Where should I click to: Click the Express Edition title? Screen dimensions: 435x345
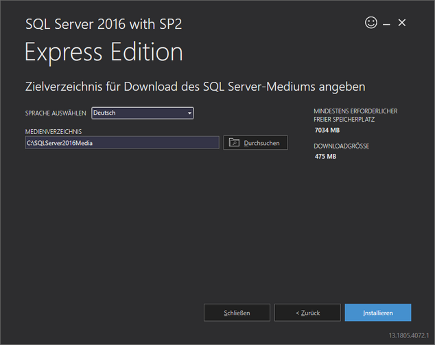104,52
